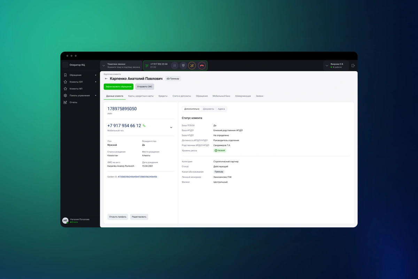Image resolution: width=418 pixels, height=279 pixels.
Task: Hang up with the red phone icon
Action: pyautogui.click(x=202, y=66)
